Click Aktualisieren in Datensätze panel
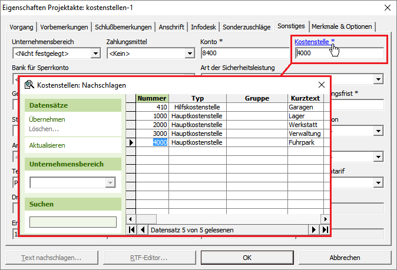Screen dimensions: 397x270 47,145
